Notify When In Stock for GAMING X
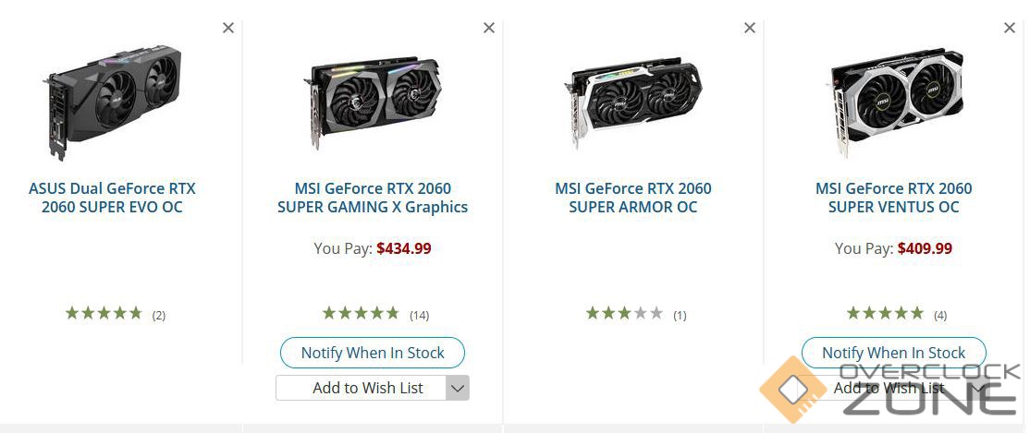The image size is (1030, 433). [373, 353]
